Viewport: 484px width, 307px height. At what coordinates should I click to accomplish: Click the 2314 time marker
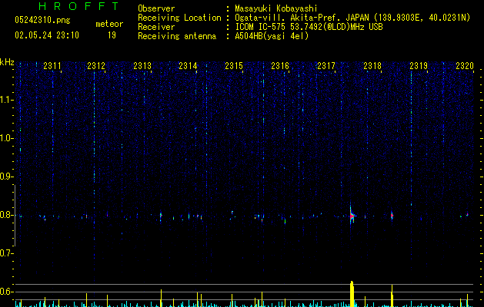[188, 66]
